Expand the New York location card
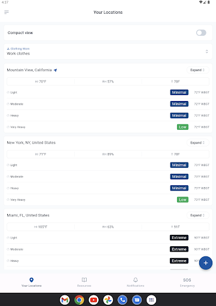 point(197,143)
